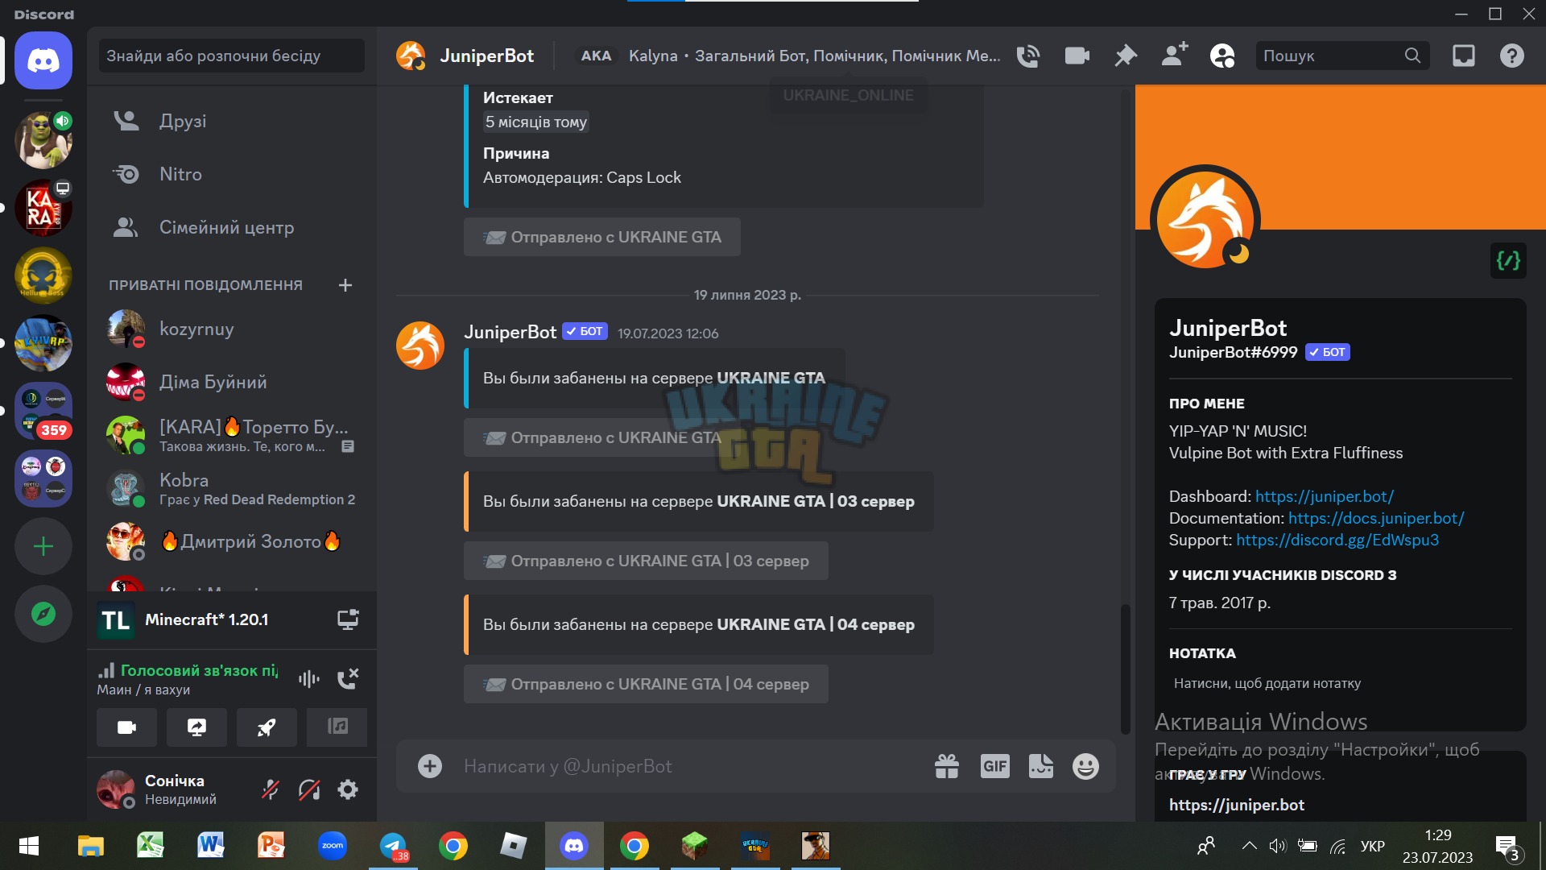Open the Сімейний центр tab
This screenshot has height=870, width=1546.
pos(232,227)
